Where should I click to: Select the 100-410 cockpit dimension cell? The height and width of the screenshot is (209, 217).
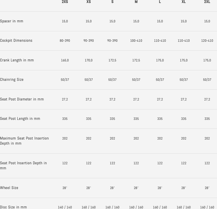point(136,41)
